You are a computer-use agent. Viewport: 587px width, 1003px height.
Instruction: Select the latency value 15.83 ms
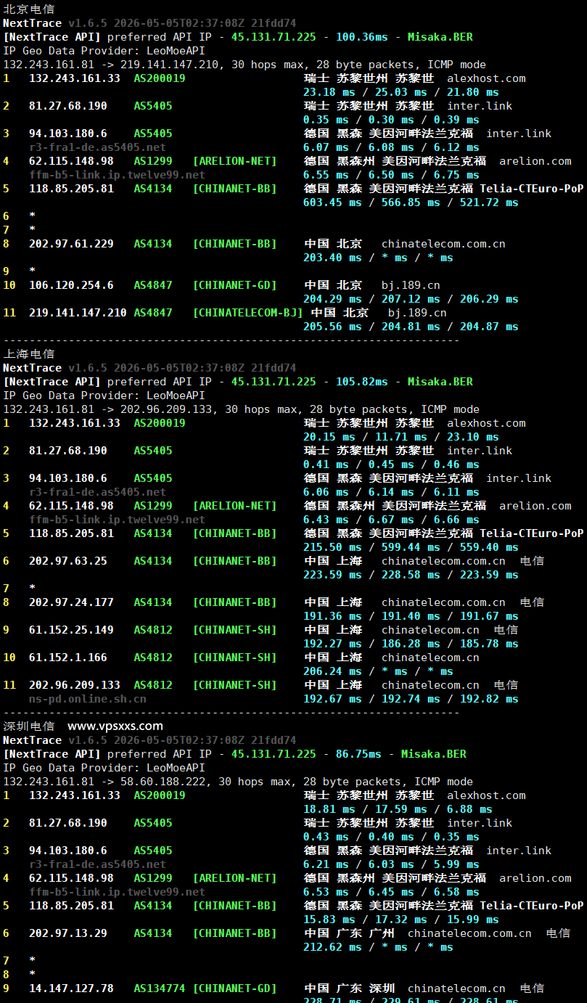(329, 920)
